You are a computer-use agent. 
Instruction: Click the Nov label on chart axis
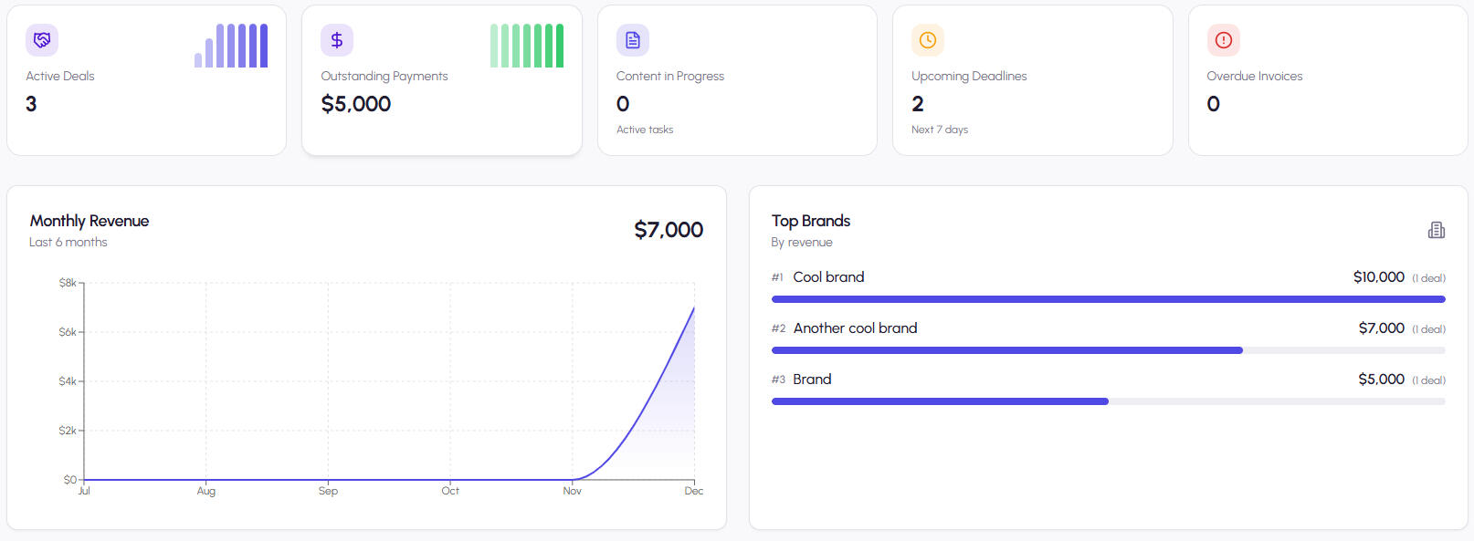pos(572,491)
